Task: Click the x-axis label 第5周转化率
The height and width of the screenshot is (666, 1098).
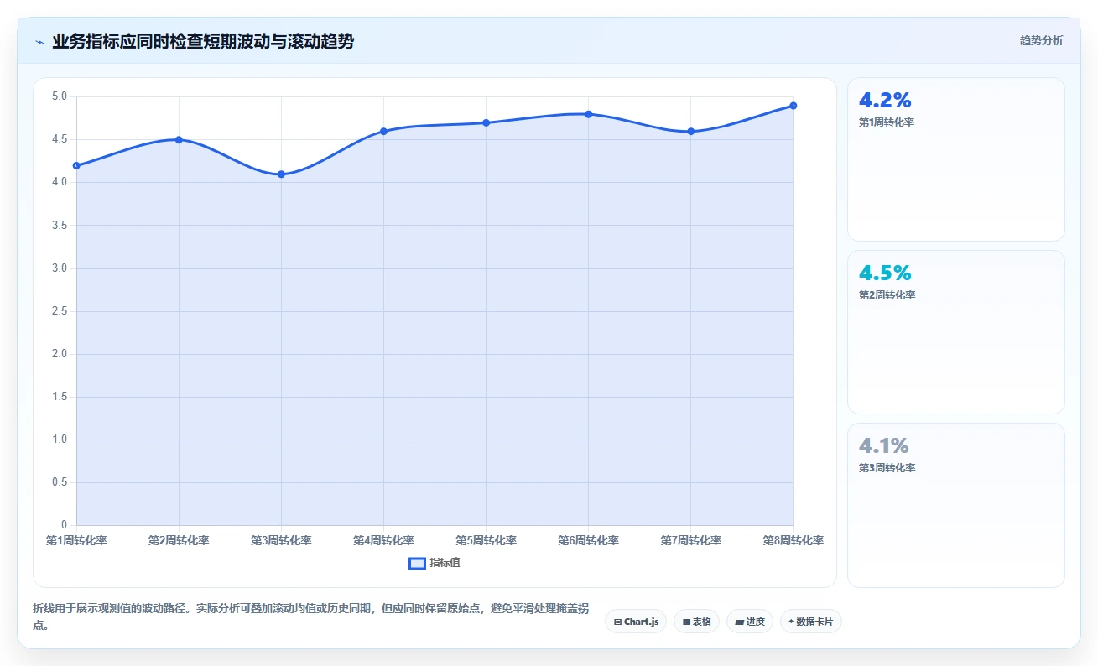Action: coord(486,541)
